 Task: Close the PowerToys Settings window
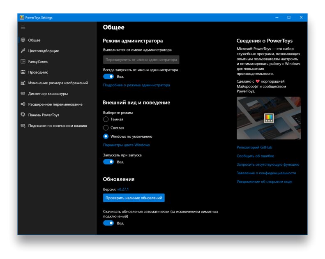[x=301, y=17]
